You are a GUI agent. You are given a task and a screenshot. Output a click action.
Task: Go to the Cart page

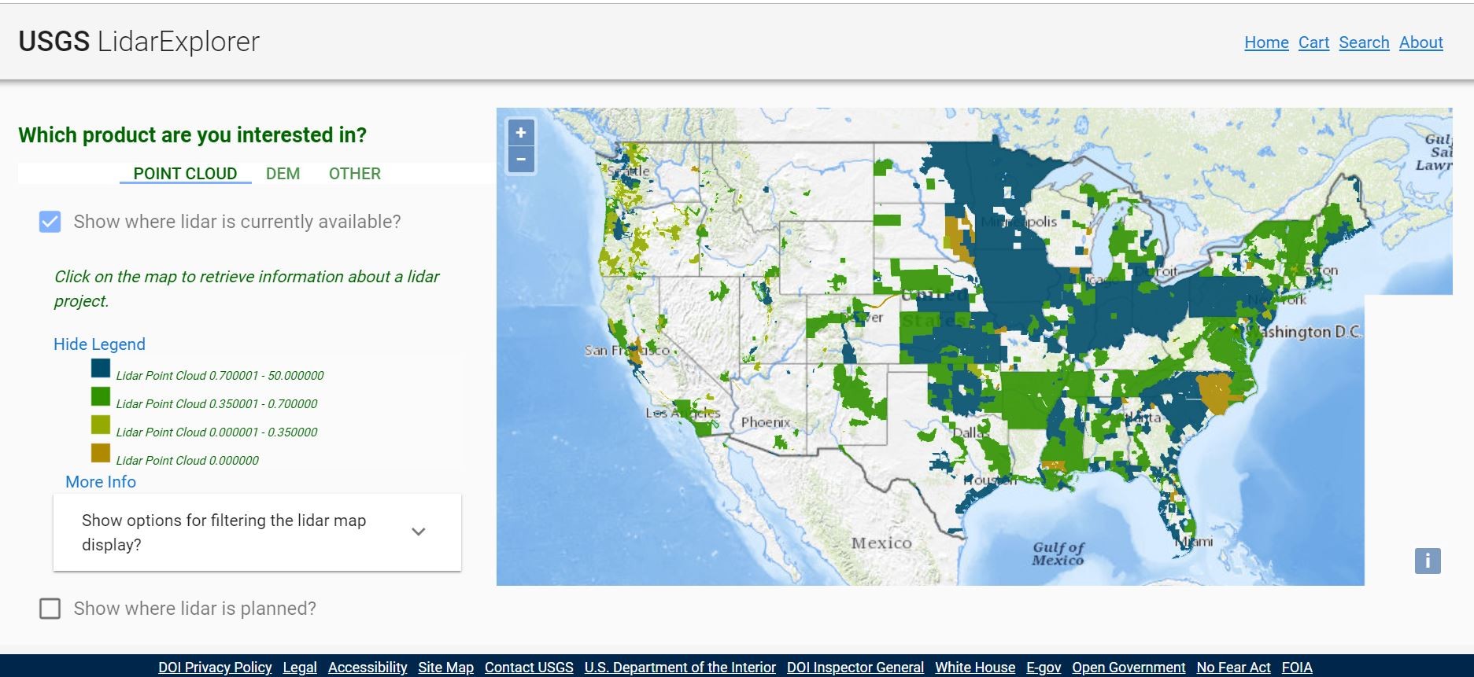[x=1313, y=42]
